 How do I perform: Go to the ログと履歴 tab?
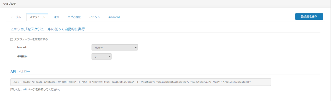pos(74,17)
